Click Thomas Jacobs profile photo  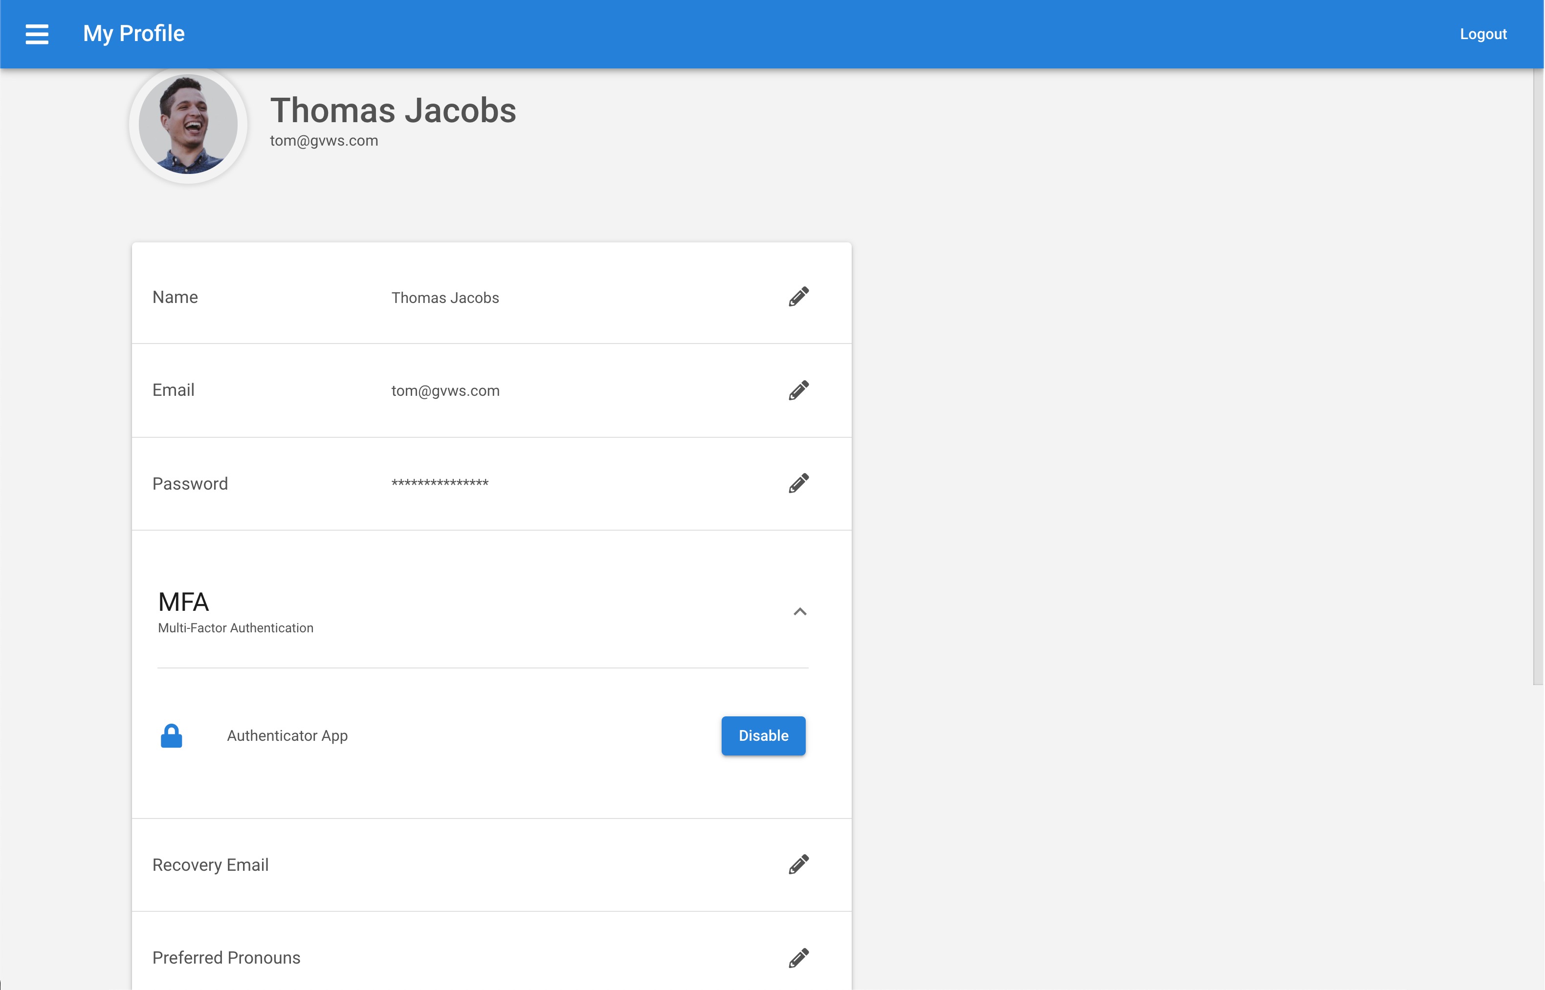(x=188, y=125)
